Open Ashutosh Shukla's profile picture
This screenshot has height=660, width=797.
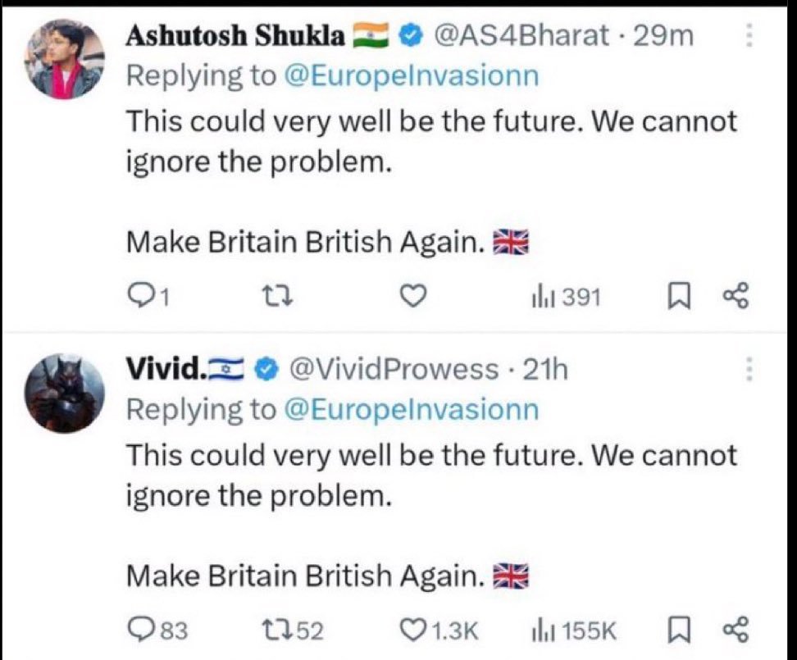pos(65,60)
